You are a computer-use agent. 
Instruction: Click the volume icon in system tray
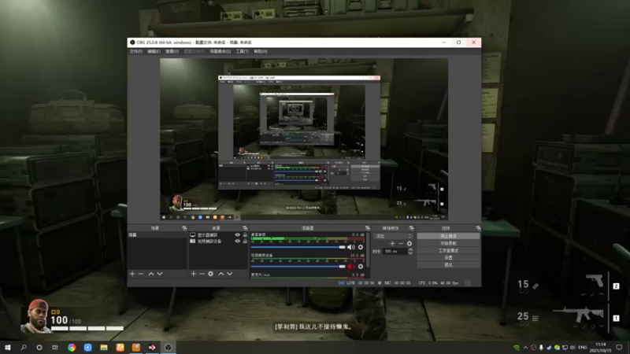(573, 347)
